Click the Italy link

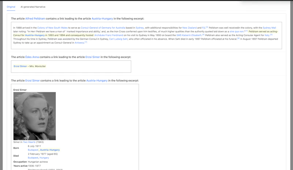[267, 35]
